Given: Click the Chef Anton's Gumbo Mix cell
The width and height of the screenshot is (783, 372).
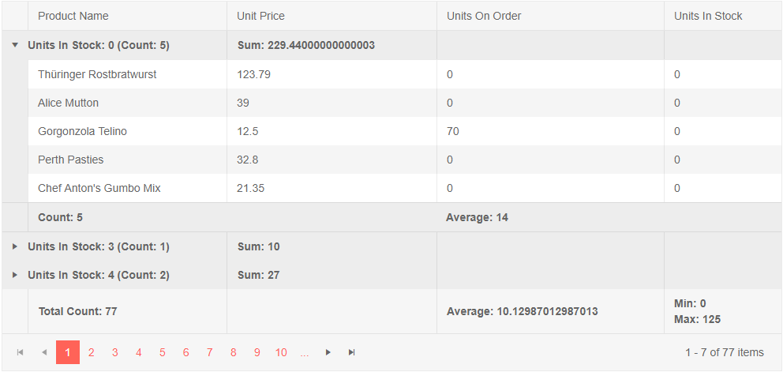Looking at the screenshot, I should click(127, 188).
